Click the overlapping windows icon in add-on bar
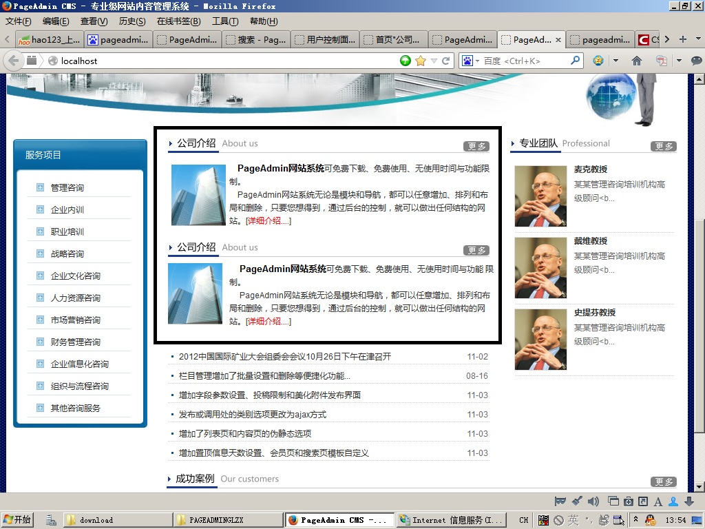This screenshot has height=529, width=705. click(x=613, y=501)
